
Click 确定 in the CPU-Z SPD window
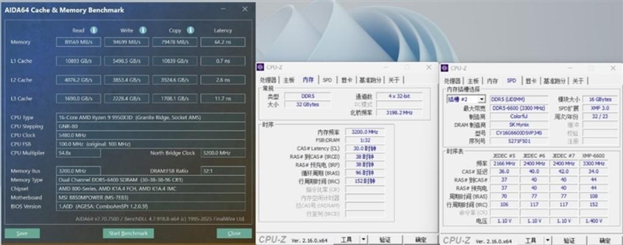point(605,241)
